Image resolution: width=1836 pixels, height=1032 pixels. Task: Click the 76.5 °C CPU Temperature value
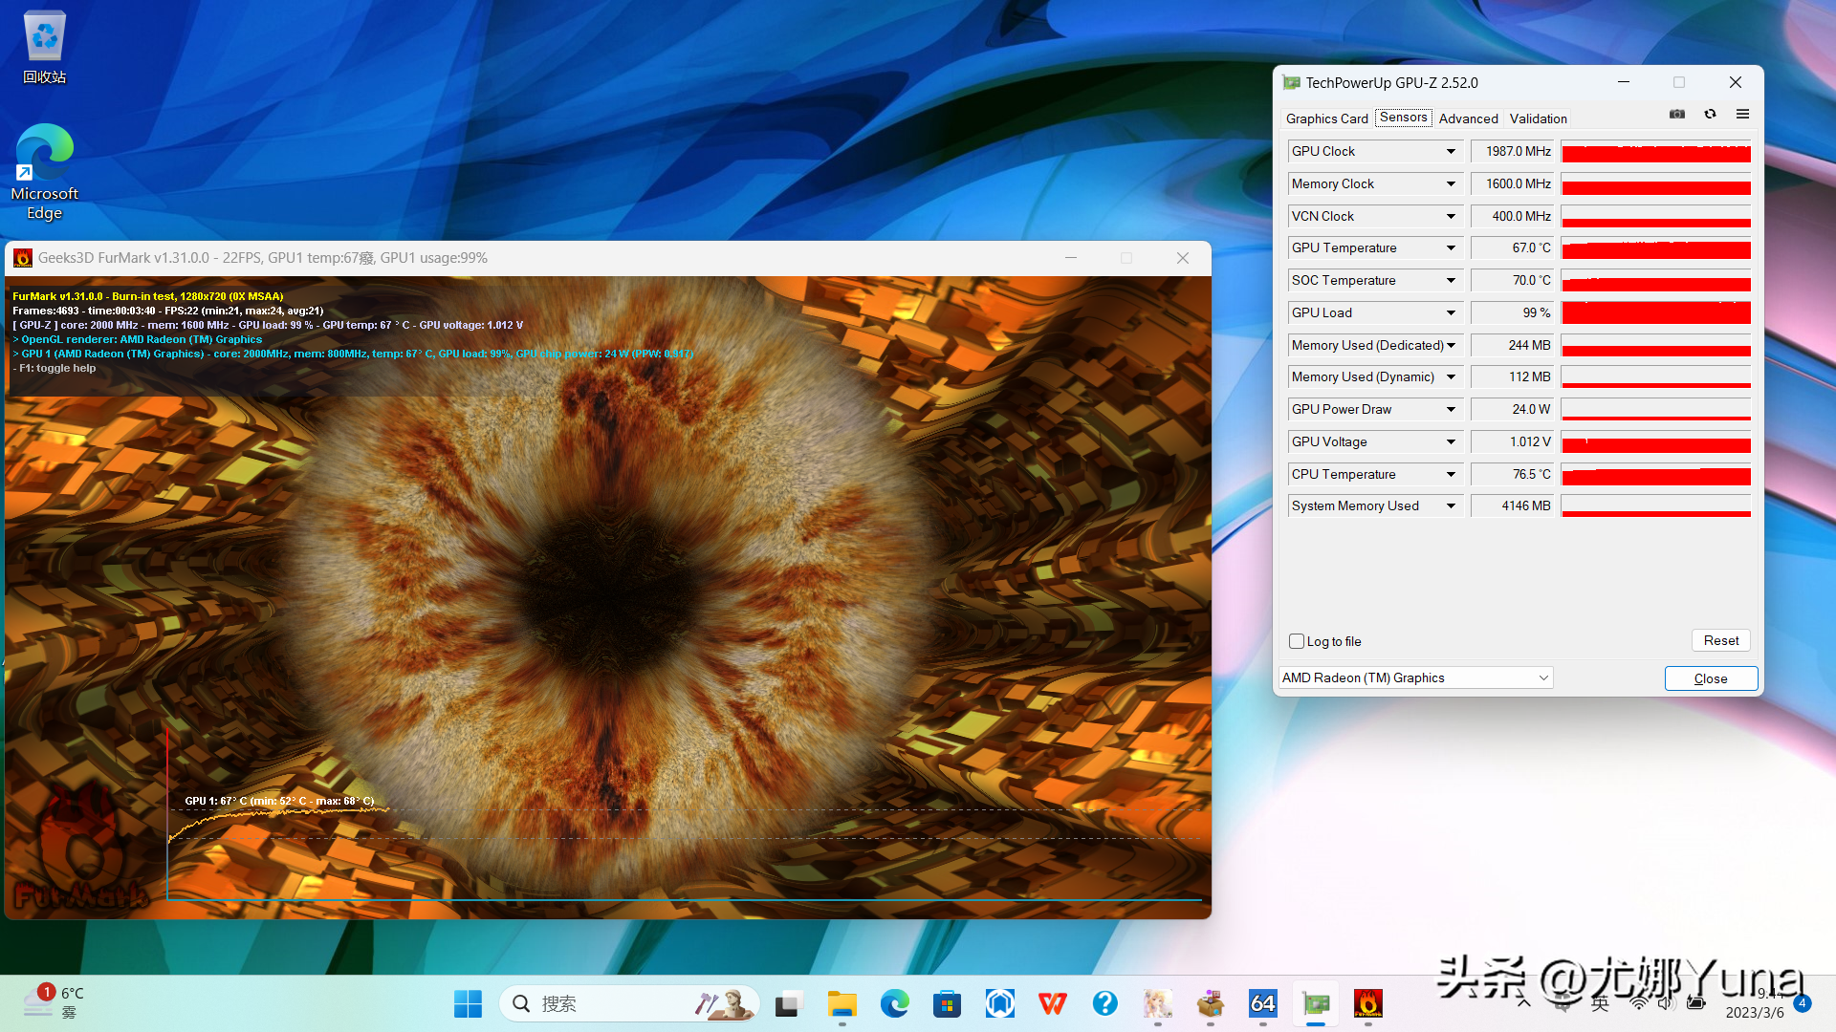(x=1515, y=474)
